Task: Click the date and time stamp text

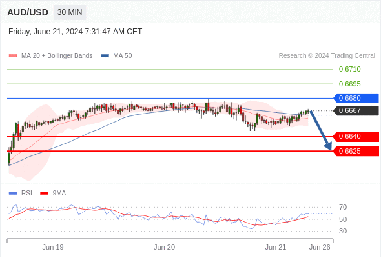Action: tap(75, 32)
